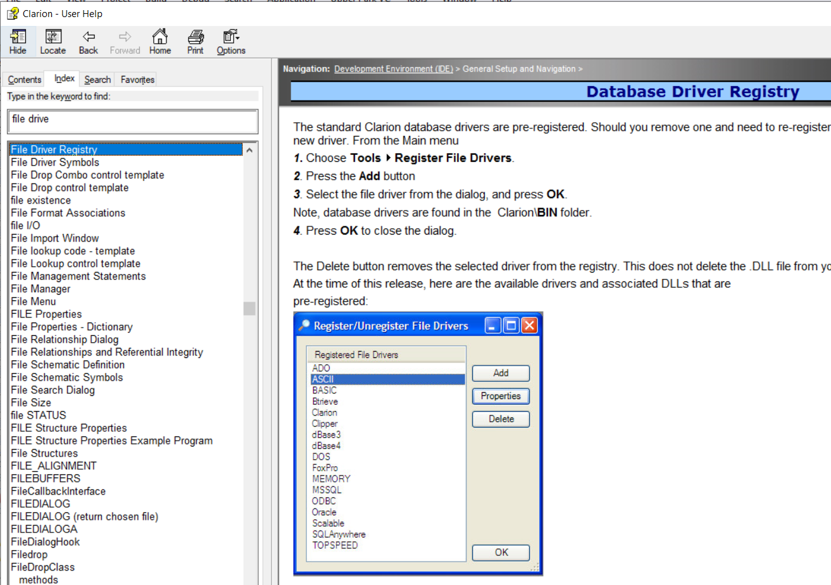Select file I/O index entry

(x=25, y=226)
